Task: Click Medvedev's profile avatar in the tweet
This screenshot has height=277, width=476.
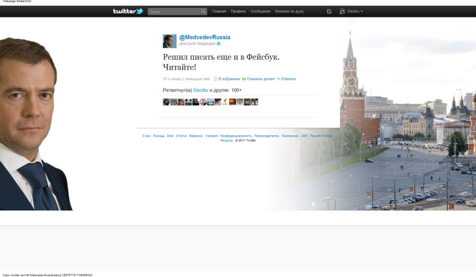Action: (x=169, y=41)
